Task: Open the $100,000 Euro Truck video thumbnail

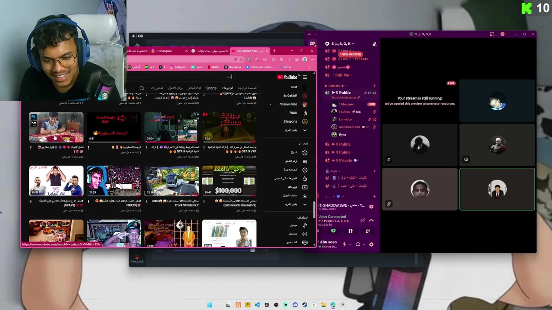Action: pos(229,181)
